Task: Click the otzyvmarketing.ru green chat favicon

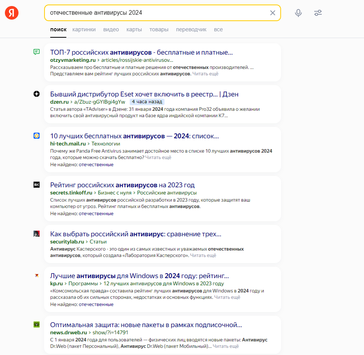Action: tap(37, 52)
